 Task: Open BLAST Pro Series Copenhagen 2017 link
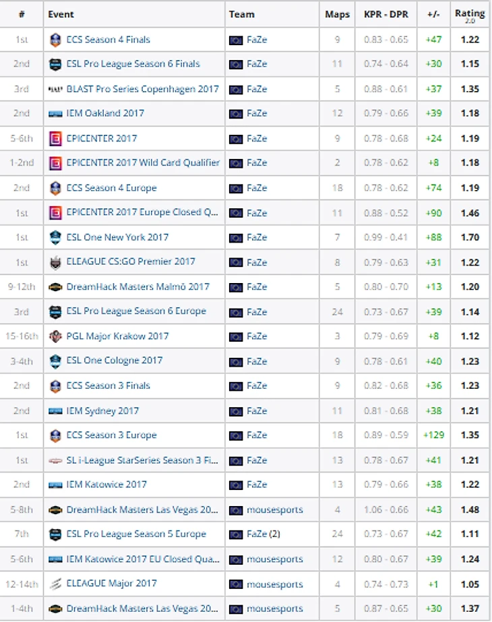point(142,89)
